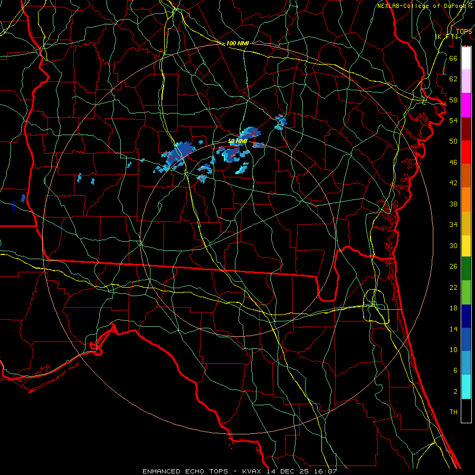This screenshot has height=475, width=475.
Task: Click the legend value '6'
Action: (455, 370)
